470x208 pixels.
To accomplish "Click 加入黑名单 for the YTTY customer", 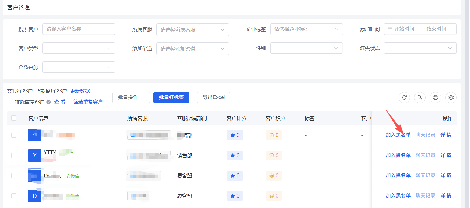I will pyautogui.click(x=398, y=155).
